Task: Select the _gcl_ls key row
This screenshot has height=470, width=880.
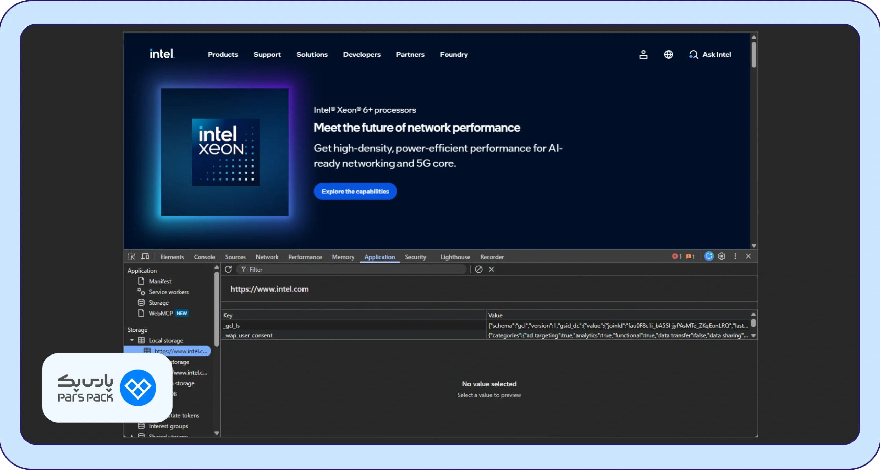Action: pos(354,325)
